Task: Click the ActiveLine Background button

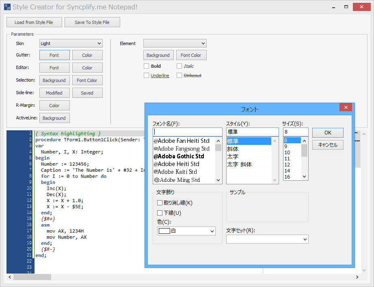Action: [x=54, y=118]
